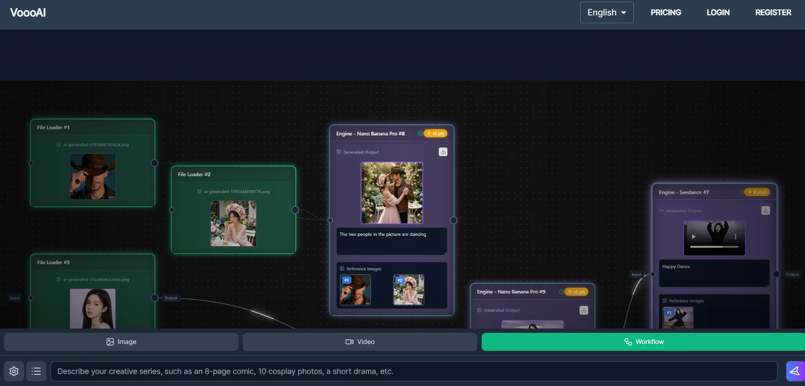Click the 10 pts badge on Engine #8

pos(436,134)
